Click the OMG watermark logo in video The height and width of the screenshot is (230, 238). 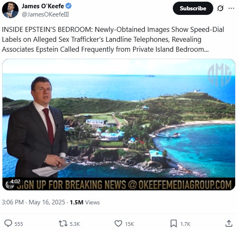tap(219, 75)
